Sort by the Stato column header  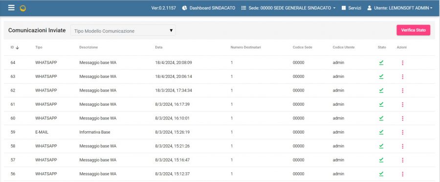[x=382, y=47]
